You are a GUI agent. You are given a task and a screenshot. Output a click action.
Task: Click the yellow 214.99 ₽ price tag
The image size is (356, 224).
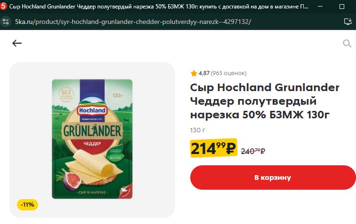pos(214,148)
